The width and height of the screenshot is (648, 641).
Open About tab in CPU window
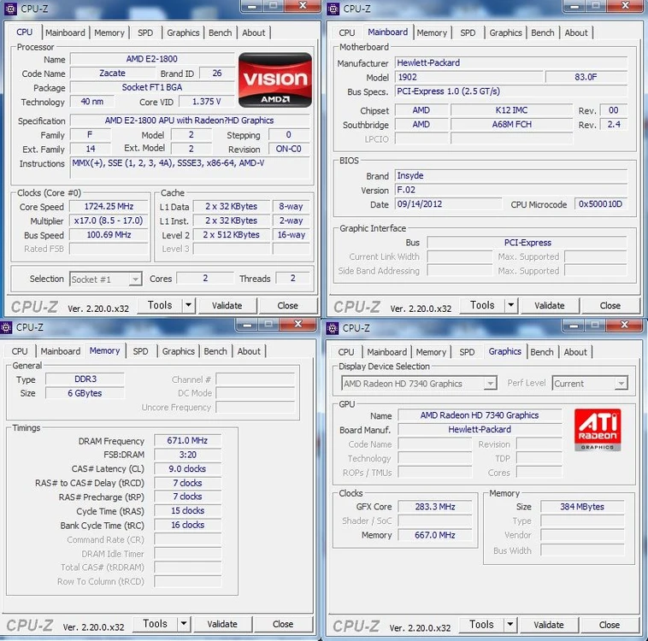click(253, 32)
